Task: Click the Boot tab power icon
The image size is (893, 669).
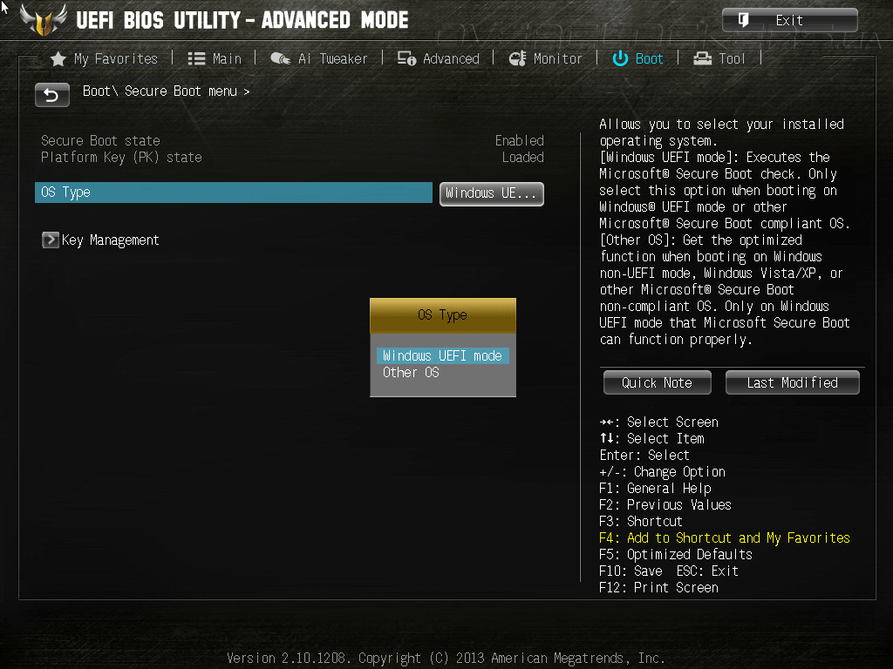Action: tap(620, 58)
